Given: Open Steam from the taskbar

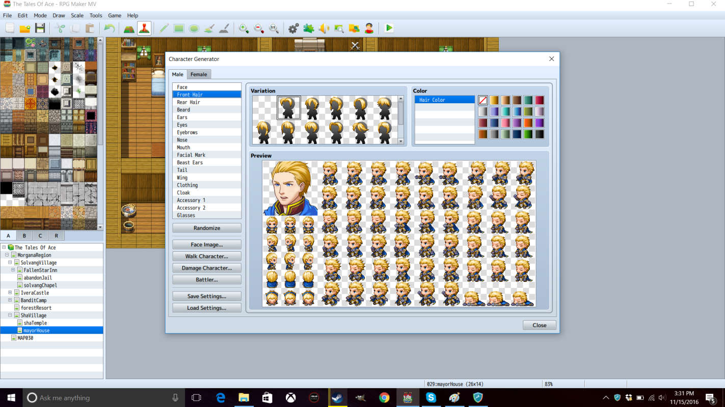Looking at the screenshot, I should coord(337,398).
